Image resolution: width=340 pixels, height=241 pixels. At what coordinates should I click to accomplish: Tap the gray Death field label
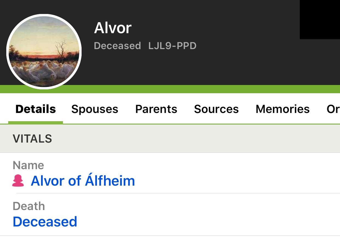[29, 206]
